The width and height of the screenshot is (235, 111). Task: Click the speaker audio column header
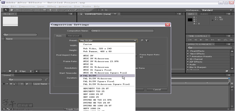click(x=7, y=84)
